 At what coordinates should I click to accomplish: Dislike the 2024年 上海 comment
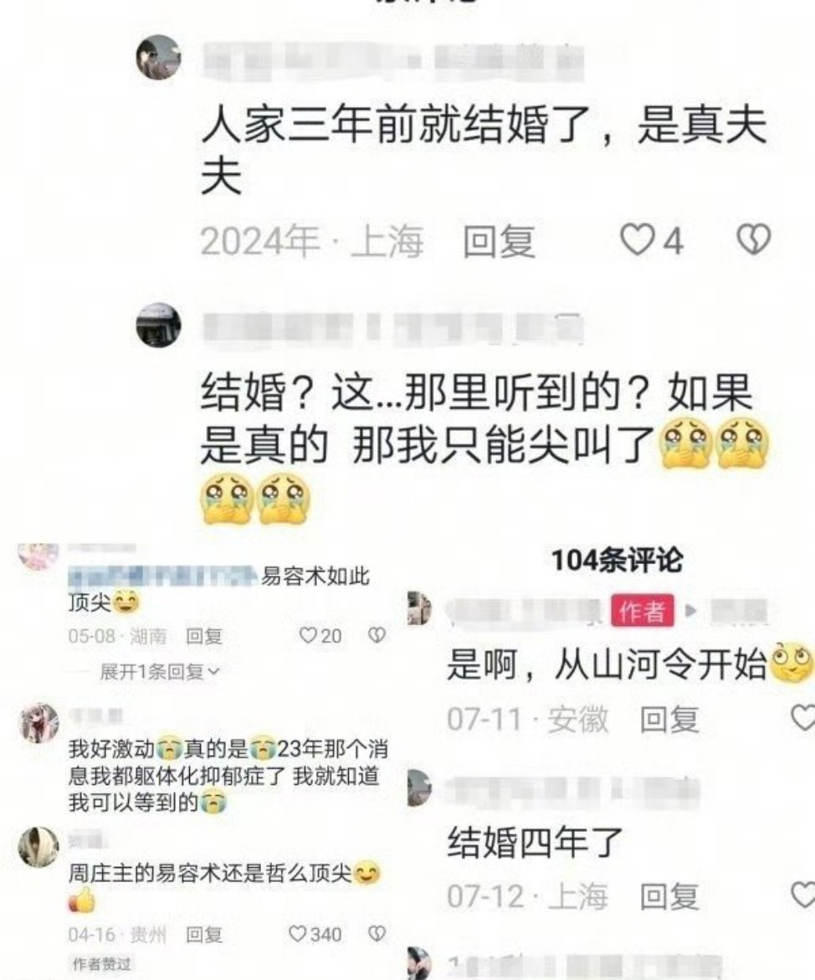[x=755, y=240]
